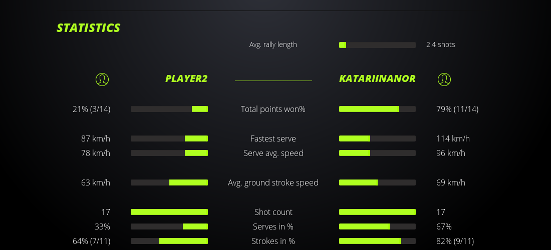Click the STATISTICS heading
Viewport: 551px width, 250px height.
(89, 27)
